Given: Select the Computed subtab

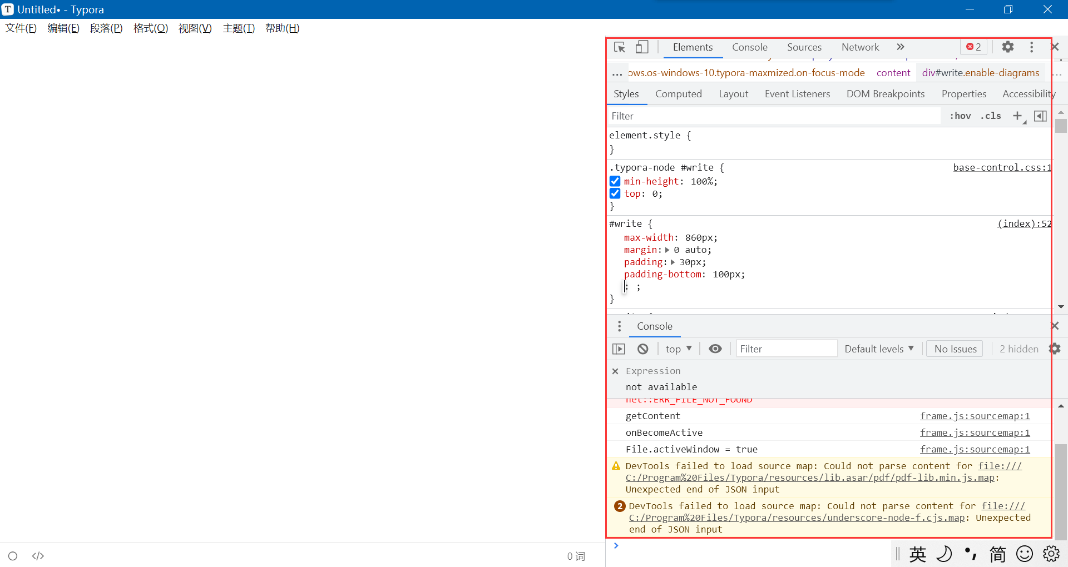Looking at the screenshot, I should tap(679, 94).
